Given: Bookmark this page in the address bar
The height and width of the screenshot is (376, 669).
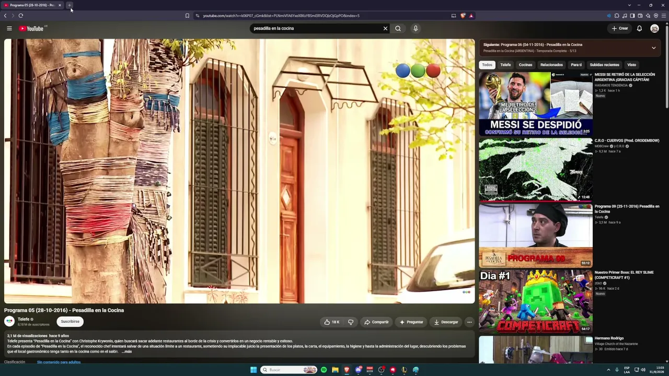Looking at the screenshot, I should [x=187, y=16].
